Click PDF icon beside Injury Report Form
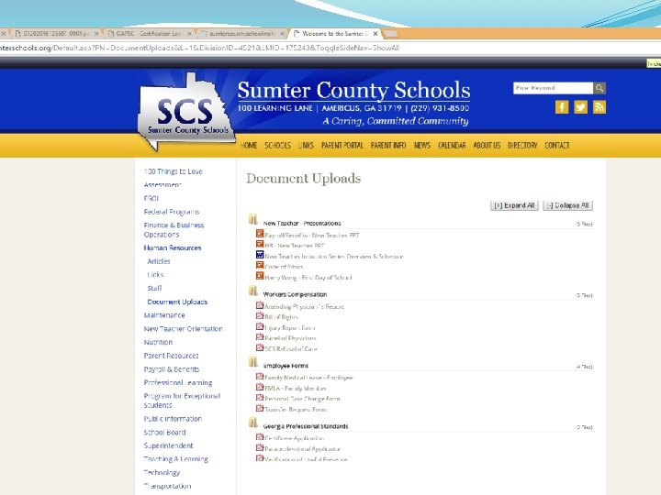The height and width of the screenshot is (495, 661). coord(260,326)
